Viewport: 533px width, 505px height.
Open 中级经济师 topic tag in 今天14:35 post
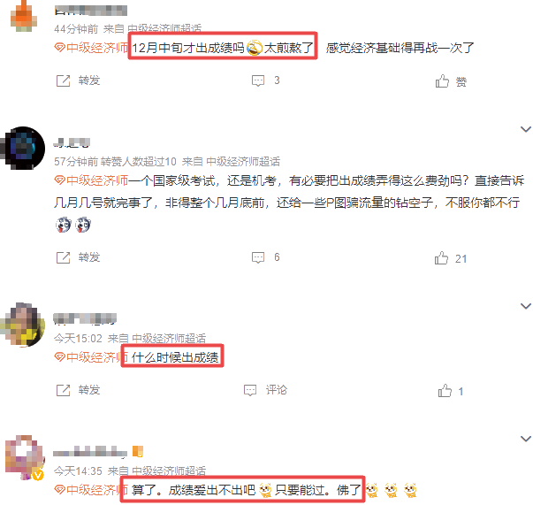[91, 490]
